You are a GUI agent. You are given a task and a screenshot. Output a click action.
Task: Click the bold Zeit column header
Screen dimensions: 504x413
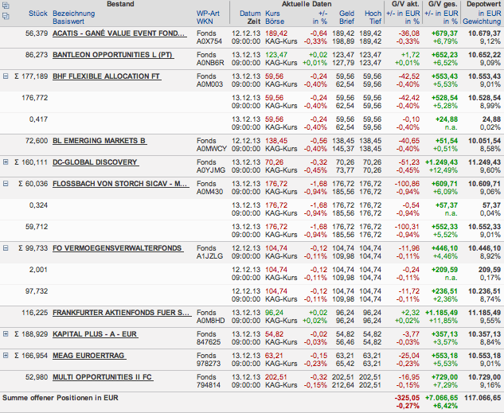pos(254,21)
